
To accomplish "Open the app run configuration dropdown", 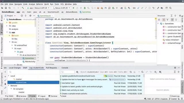I will click(x=38, y=8).
